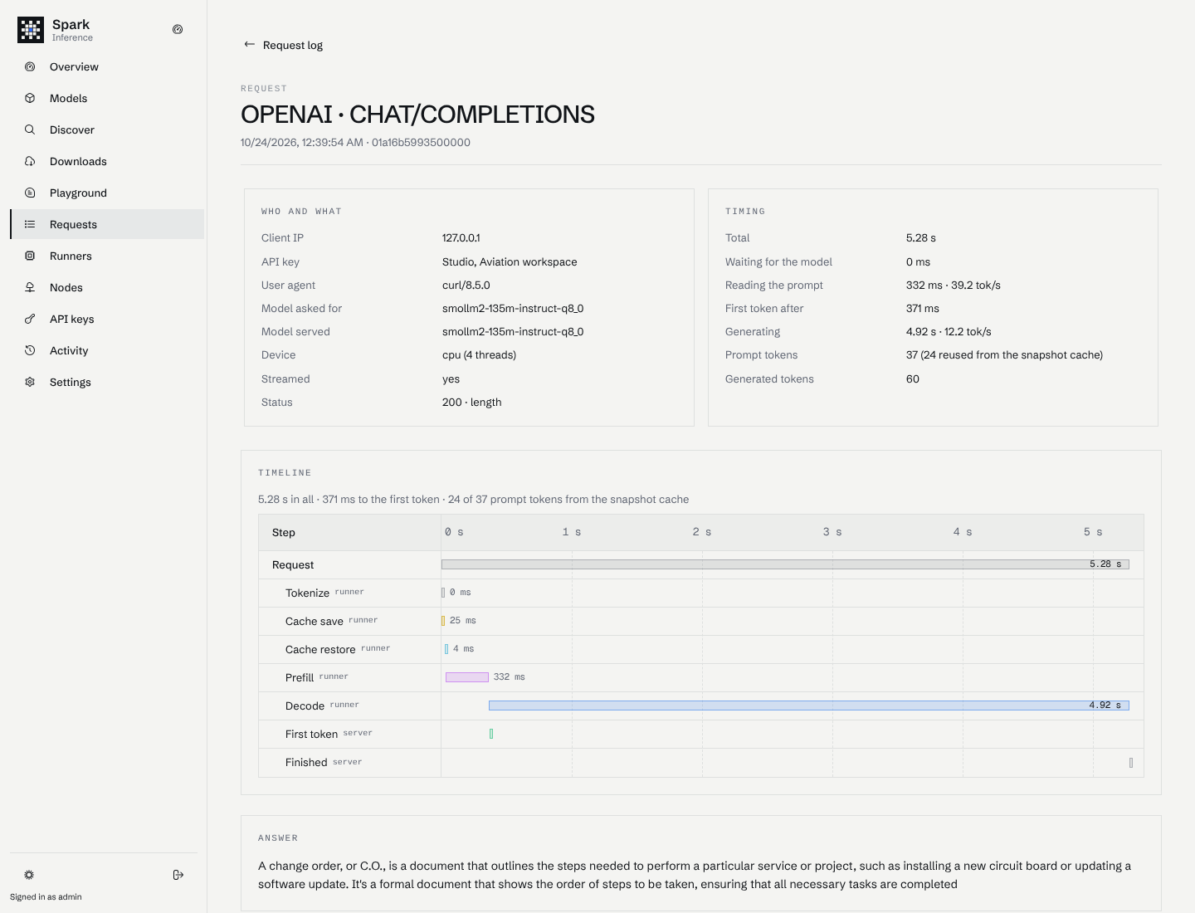Open Overview via its sidebar icon

30,66
